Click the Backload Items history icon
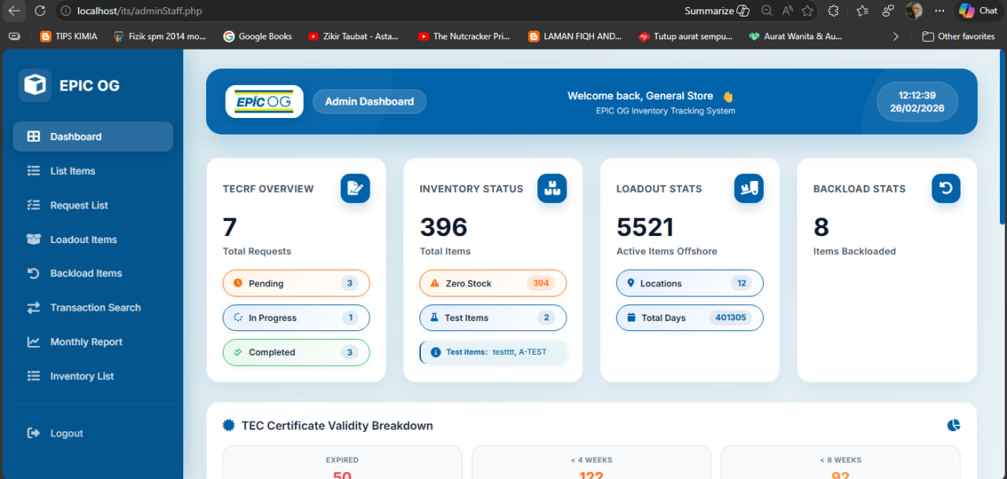Screen dimensions: 1007x479 click(x=33, y=273)
